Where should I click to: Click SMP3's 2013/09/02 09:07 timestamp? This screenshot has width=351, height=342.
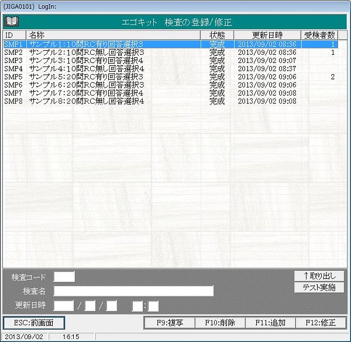[267, 61]
